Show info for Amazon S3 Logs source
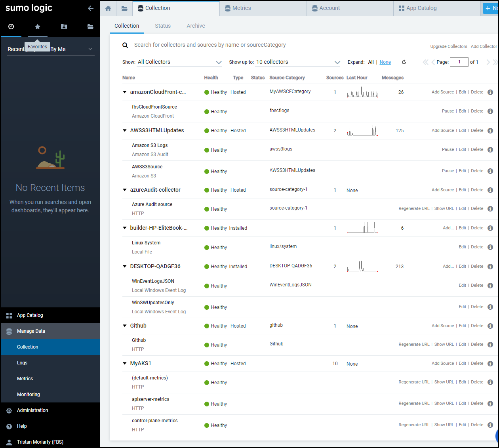The height and width of the screenshot is (448, 499). pyautogui.click(x=490, y=150)
